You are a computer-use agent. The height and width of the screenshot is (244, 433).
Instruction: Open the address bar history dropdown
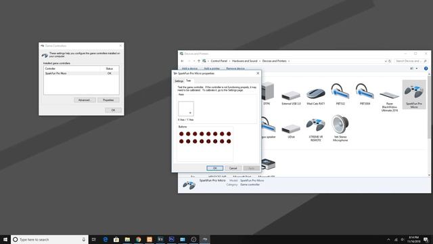(386, 61)
